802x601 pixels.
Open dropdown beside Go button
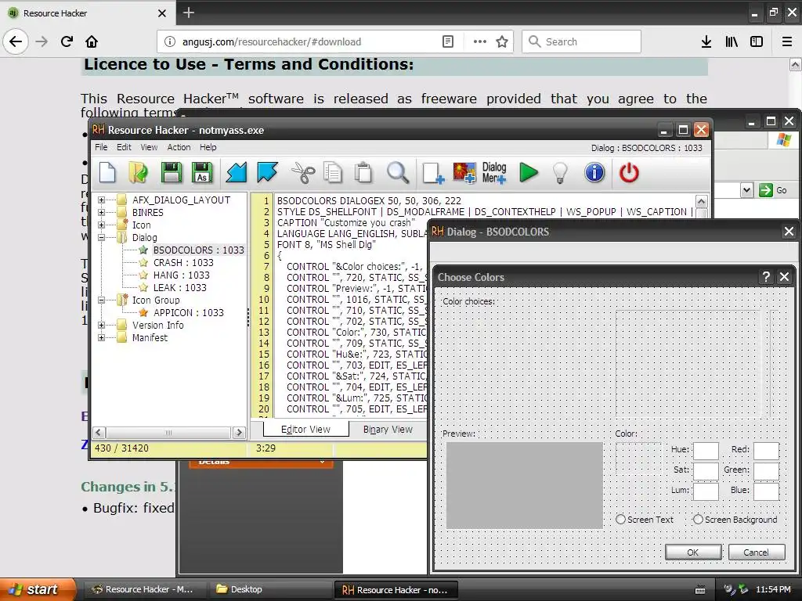click(746, 190)
